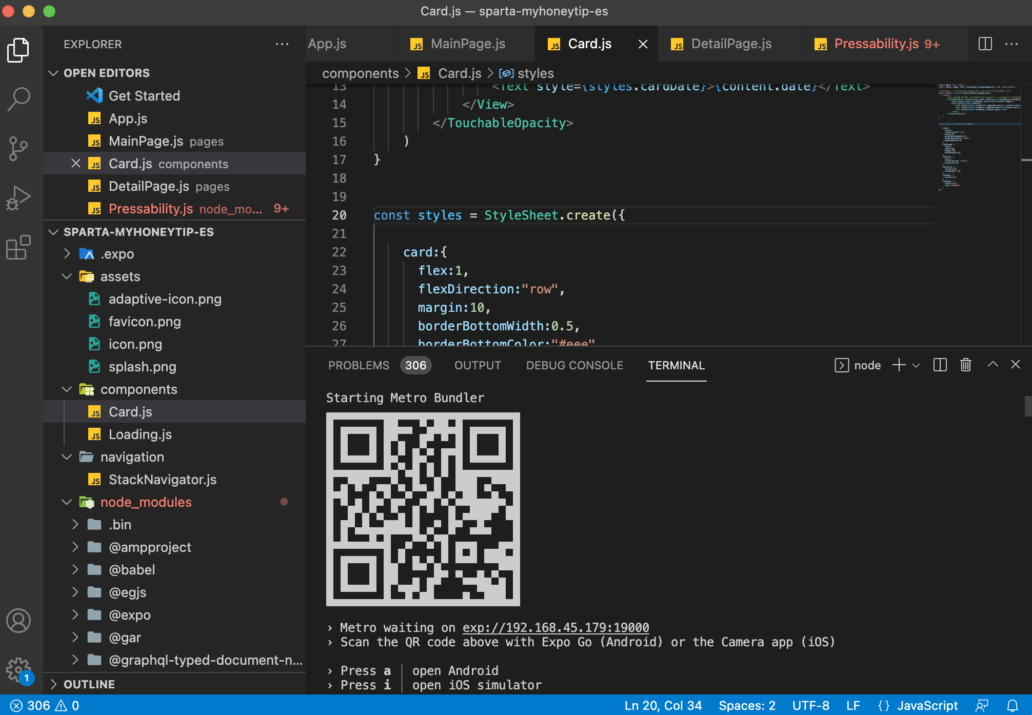
Task: Click the terminal vertical scrollbar
Action: pos(1027,406)
